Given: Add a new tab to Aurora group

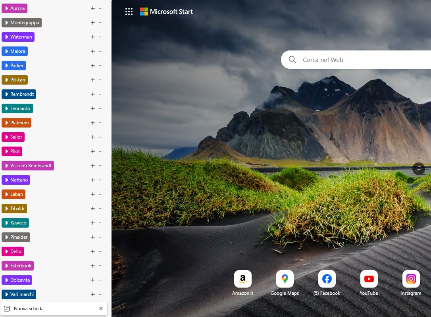Looking at the screenshot, I should 93,8.
